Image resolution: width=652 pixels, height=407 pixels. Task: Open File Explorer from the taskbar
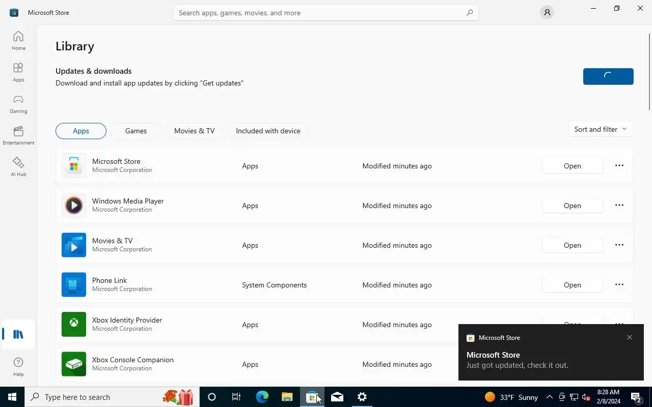click(x=287, y=397)
